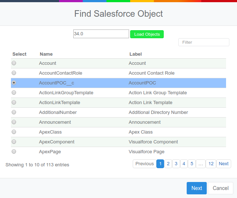Click the Select column header
237x198 pixels.
(19, 54)
